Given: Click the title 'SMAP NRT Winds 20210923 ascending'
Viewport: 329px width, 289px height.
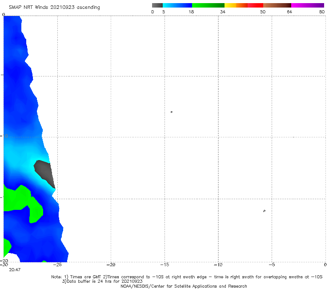Looking at the screenshot, I should click(x=54, y=8).
